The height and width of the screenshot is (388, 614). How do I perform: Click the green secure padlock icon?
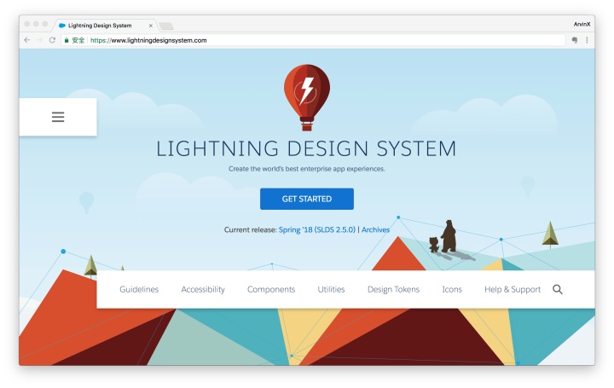(67, 40)
